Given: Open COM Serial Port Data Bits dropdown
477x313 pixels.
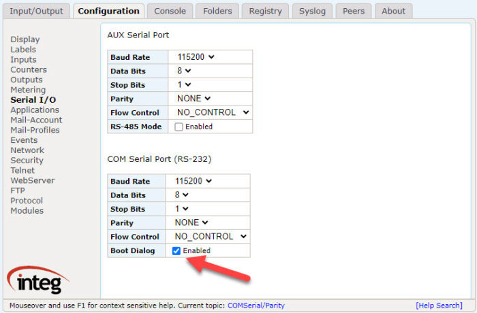Looking at the screenshot, I should click(x=182, y=195).
